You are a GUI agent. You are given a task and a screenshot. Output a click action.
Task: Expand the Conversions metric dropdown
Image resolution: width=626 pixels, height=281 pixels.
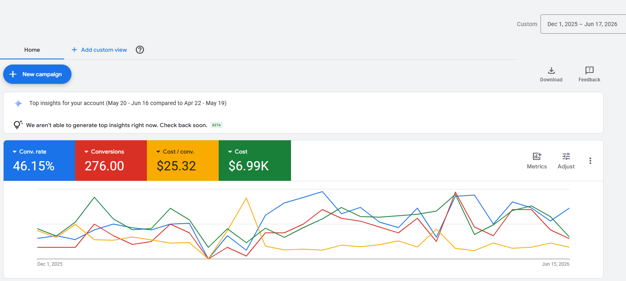(87, 152)
